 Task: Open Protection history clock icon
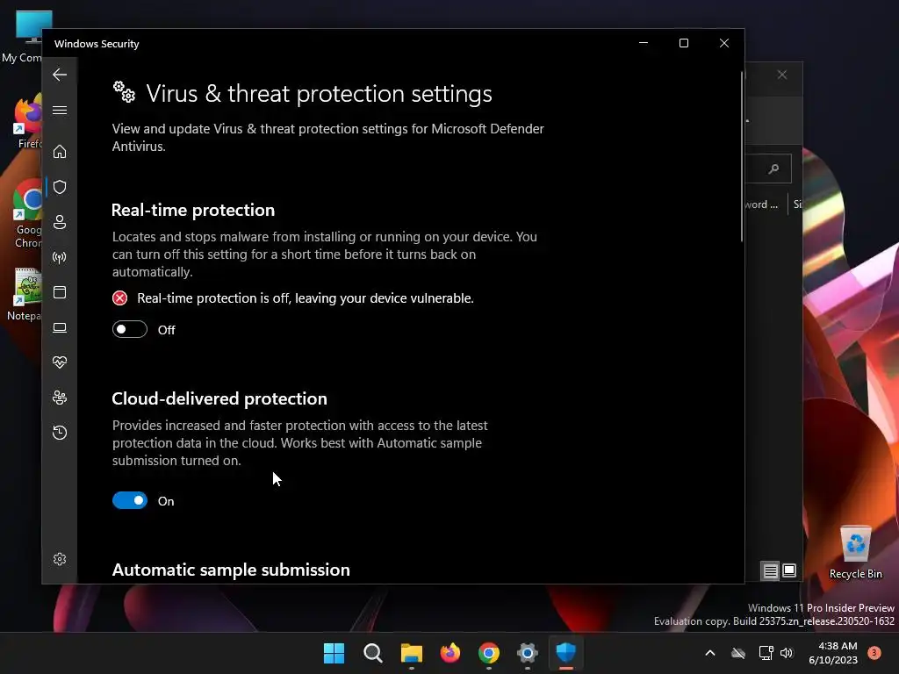60,433
